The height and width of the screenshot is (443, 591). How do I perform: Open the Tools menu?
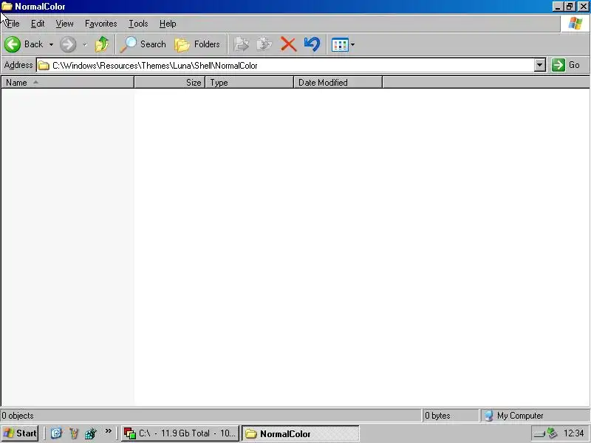[138, 24]
